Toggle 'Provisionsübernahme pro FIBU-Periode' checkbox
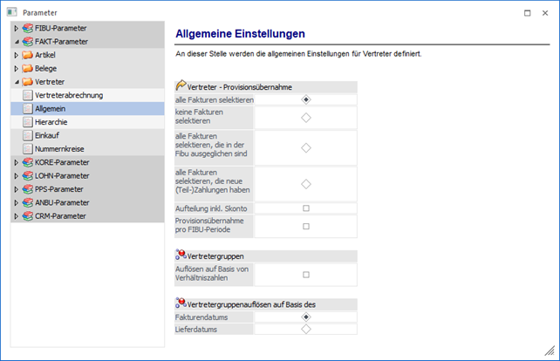 305,226
